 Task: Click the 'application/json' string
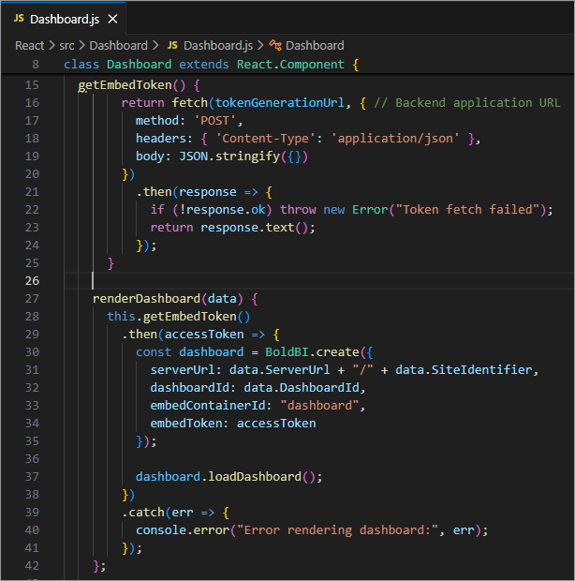coord(395,139)
